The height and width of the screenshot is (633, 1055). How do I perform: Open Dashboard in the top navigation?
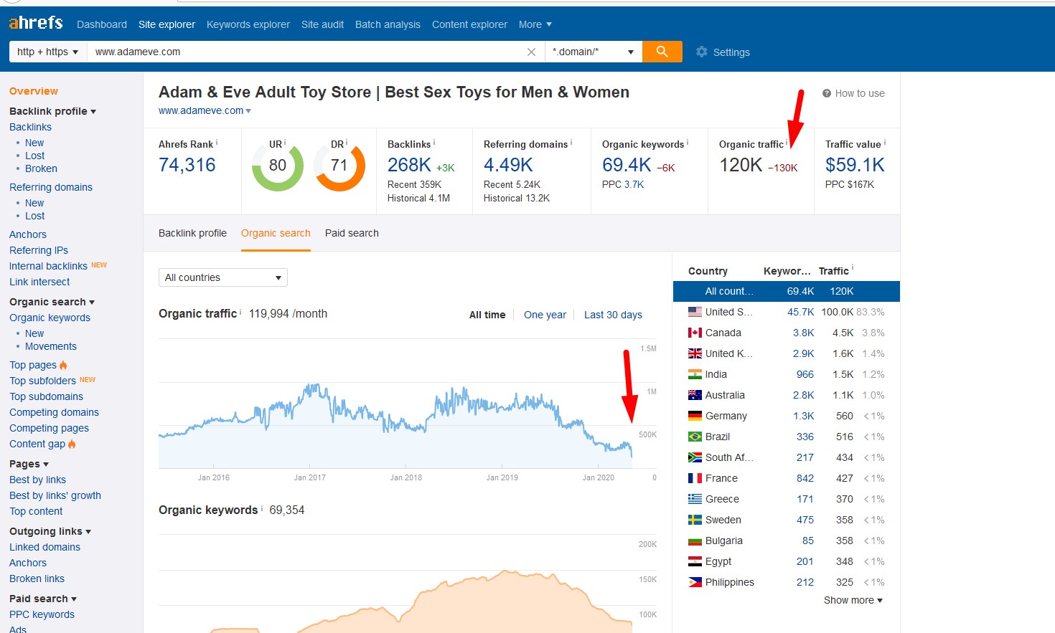point(102,24)
